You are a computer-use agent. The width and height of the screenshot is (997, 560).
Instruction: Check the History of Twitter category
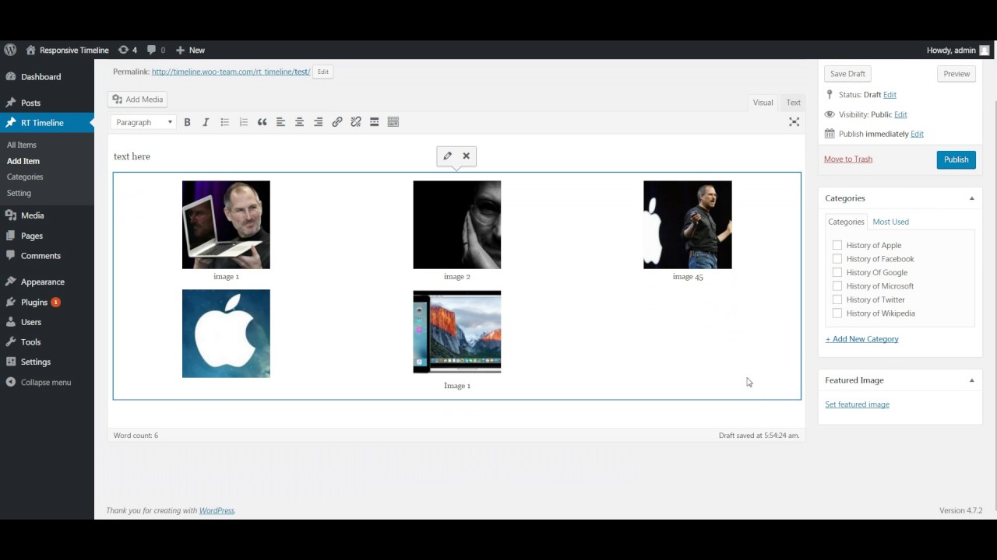(x=837, y=299)
